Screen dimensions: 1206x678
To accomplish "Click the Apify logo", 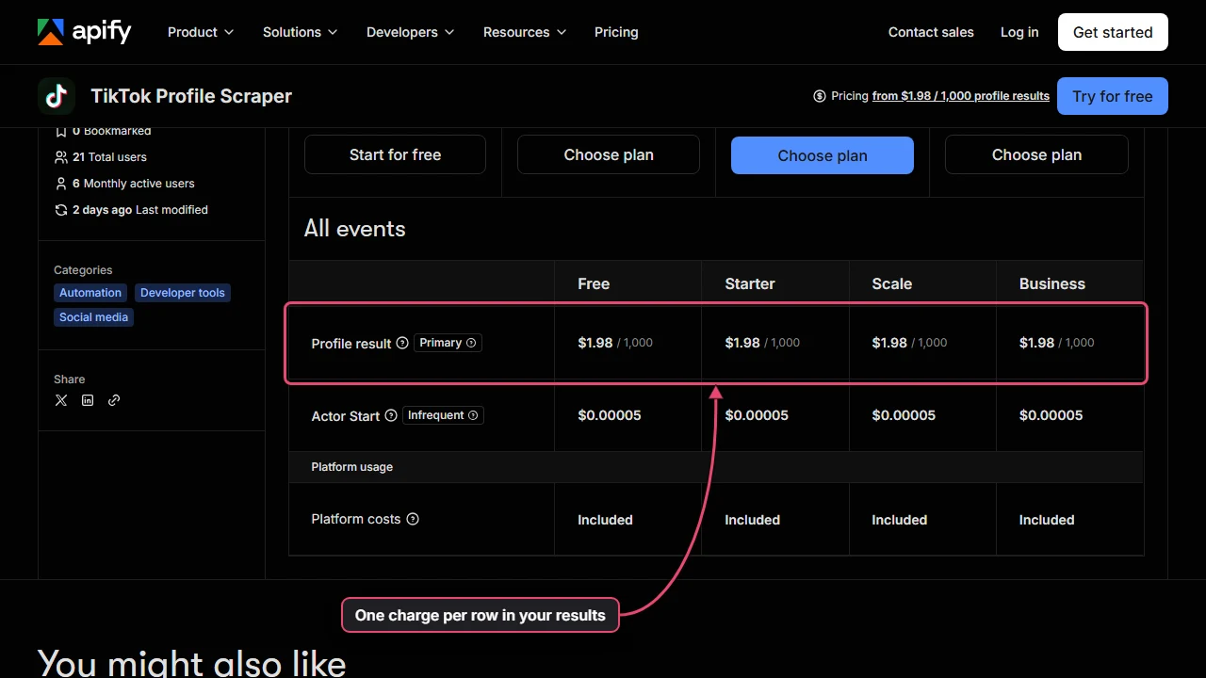I will (x=85, y=32).
